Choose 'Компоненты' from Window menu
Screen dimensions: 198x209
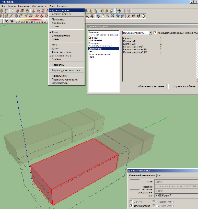click(66, 23)
